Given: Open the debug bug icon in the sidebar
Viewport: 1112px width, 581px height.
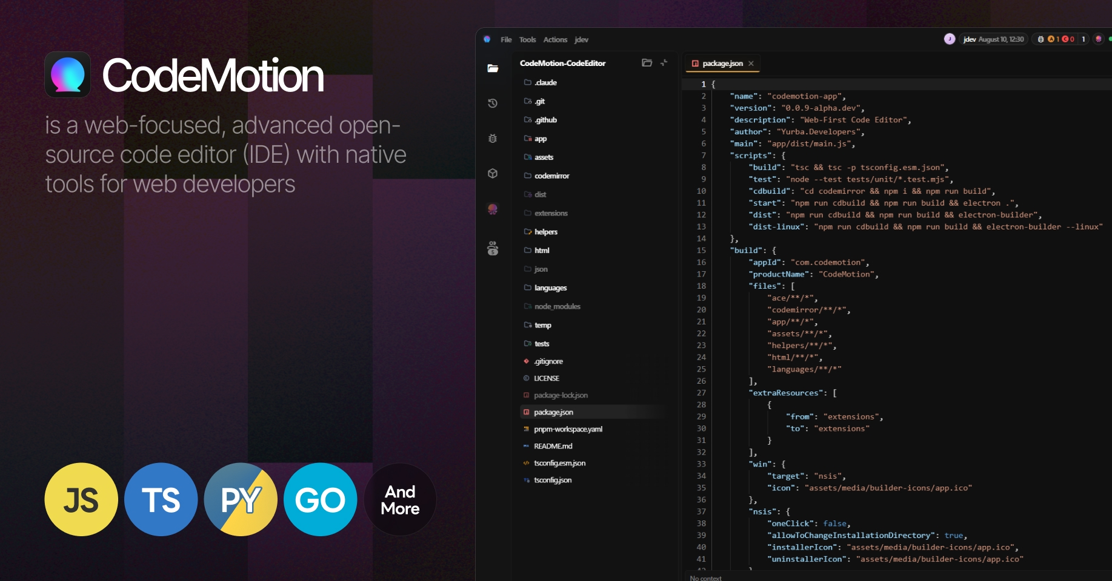Looking at the screenshot, I should [x=493, y=139].
